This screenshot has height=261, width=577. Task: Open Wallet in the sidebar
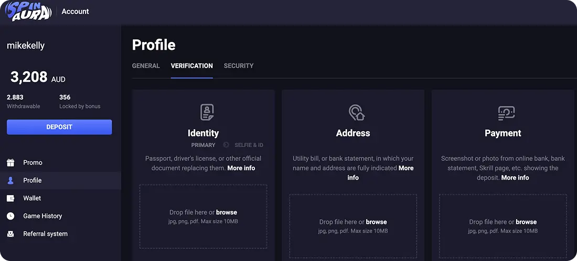click(x=60, y=198)
